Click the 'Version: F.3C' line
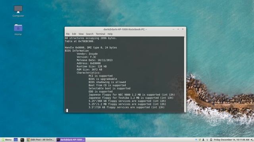This screenshot has width=254, height=142. tap(87, 57)
